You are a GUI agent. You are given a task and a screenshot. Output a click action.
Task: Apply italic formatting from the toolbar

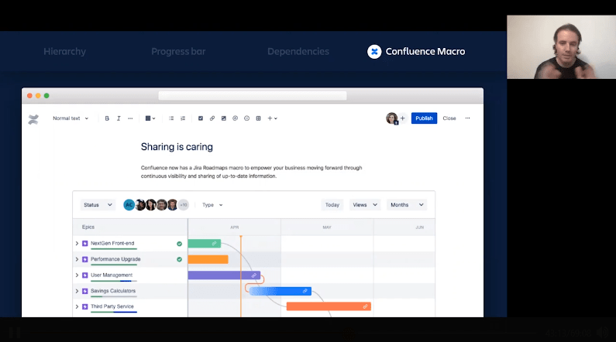click(119, 118)
